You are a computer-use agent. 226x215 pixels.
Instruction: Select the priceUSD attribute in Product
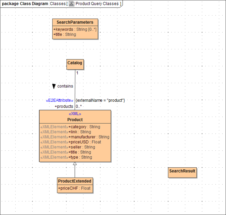point(84,142)
